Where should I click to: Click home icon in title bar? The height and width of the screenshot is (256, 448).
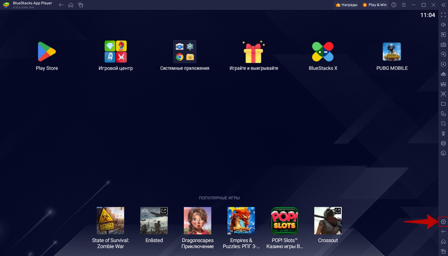(71, 5)
